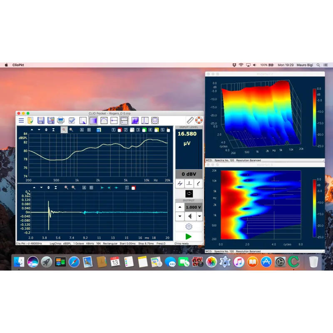Mute output using the speaker button
This screenshot has width=333, height=333.
190,216
